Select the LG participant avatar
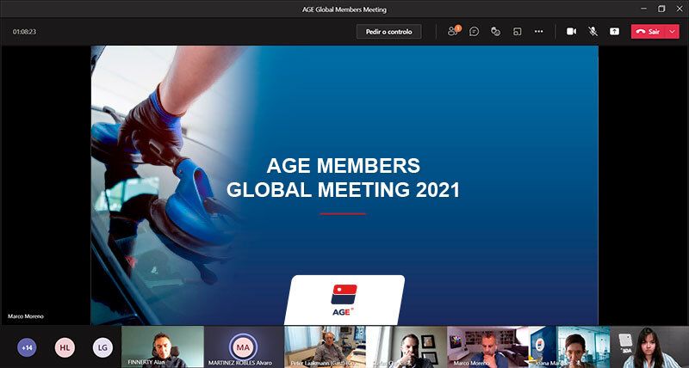Viewport: 689px width, 368px height. 102,348
